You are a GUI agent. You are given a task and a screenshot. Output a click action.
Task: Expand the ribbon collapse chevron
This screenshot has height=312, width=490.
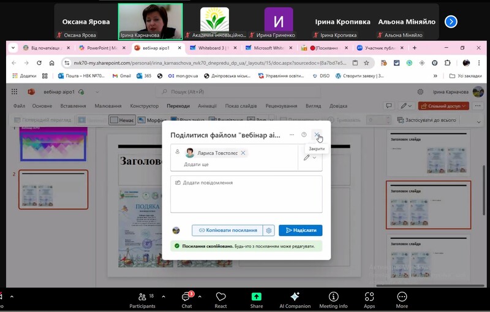pos(478,122)
